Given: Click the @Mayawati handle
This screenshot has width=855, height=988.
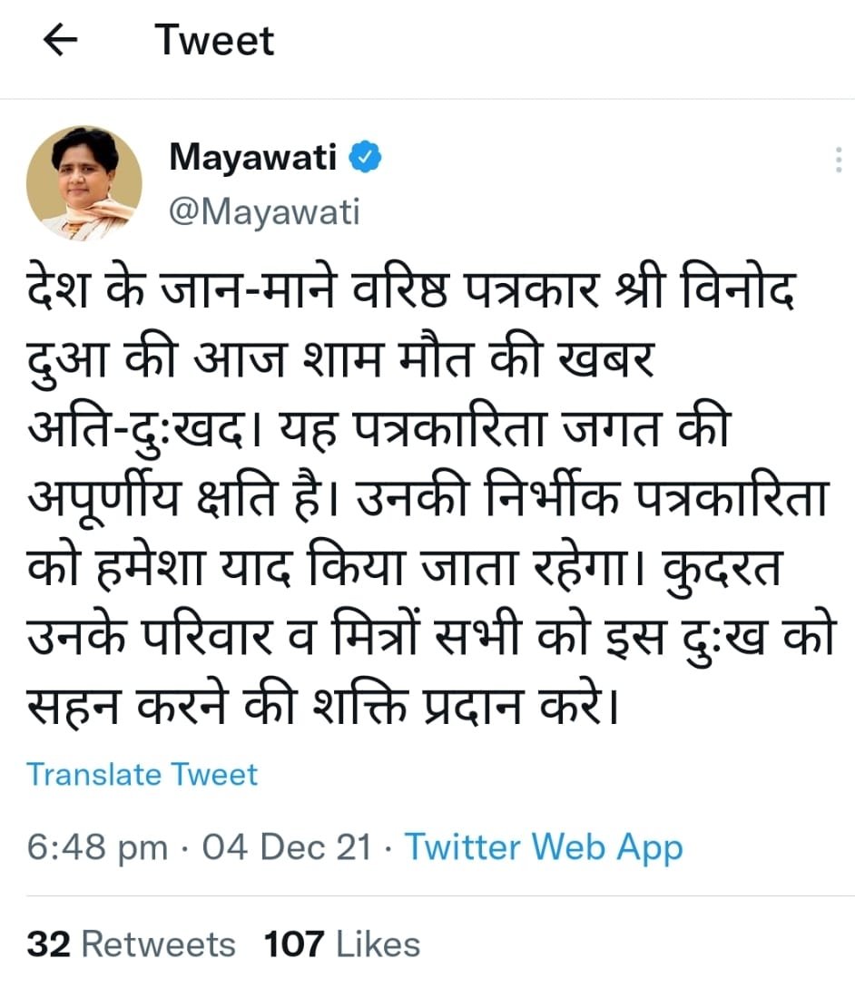Looking at the screenshot, I should point(264,211).
